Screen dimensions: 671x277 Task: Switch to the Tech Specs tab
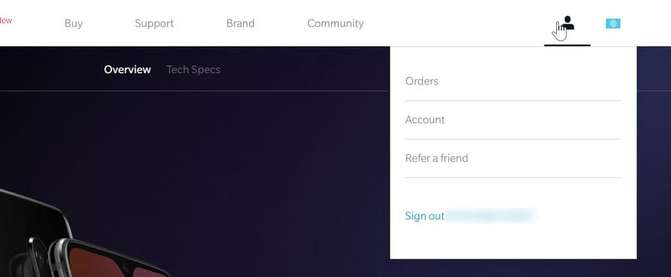(x=193, y=69)
